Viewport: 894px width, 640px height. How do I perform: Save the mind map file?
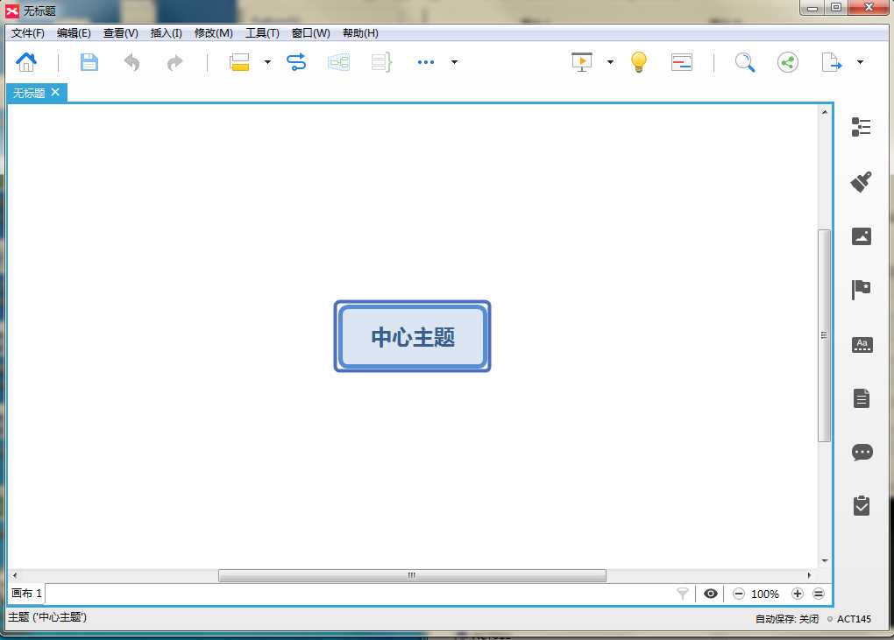[x=89, y=61]
